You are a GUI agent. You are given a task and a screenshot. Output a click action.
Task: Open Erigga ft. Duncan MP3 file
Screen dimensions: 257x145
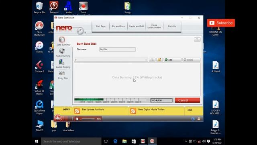[x=216, y=127]
